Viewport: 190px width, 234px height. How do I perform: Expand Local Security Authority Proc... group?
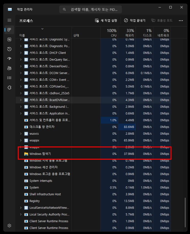click(x=21, y=215)
